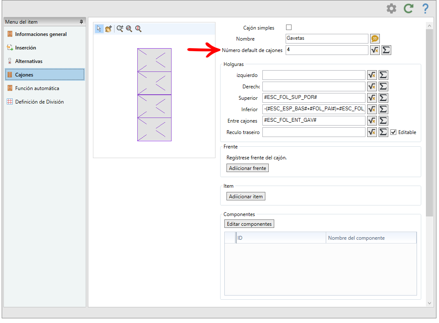Screen dimensions: 439x323
Task: Open Inserción menu item
Action: pos(45,48)
